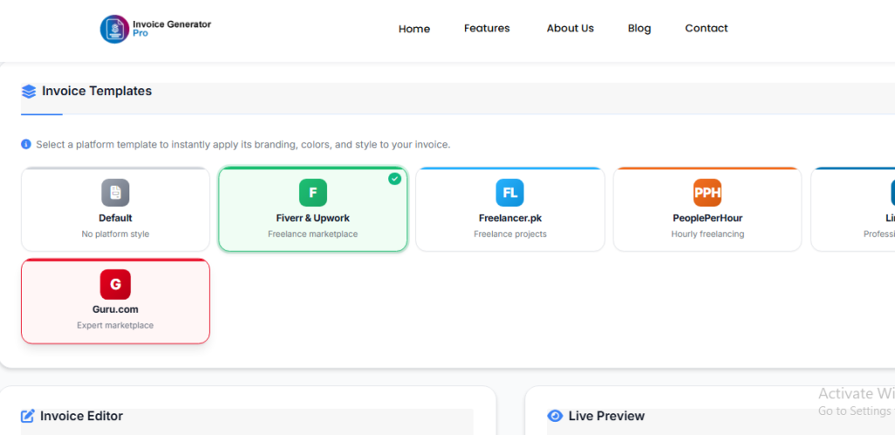This screenshot has width=895, height=435.
Task: Click the 'No platform style' caption
Action: (x=115, y=234)
